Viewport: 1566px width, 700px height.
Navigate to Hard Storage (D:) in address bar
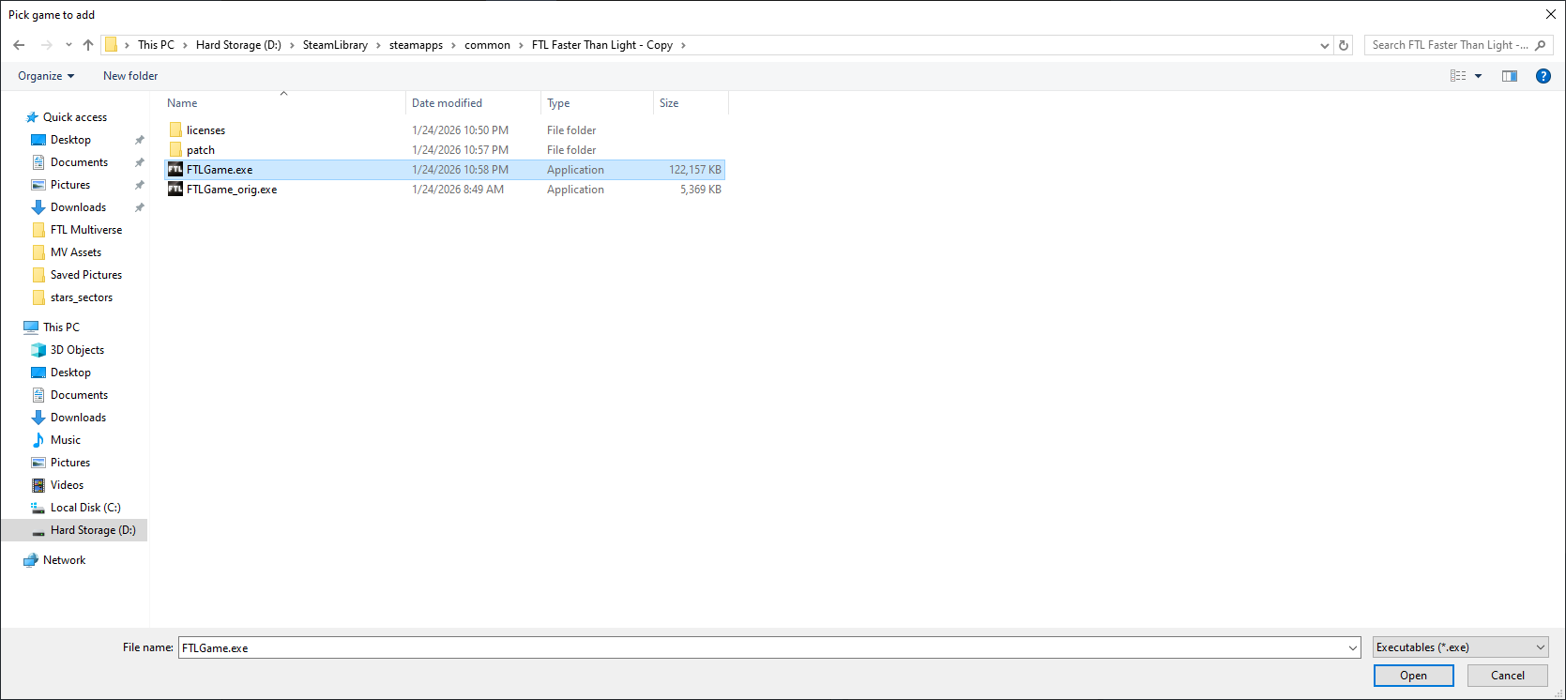coord(238,45)
